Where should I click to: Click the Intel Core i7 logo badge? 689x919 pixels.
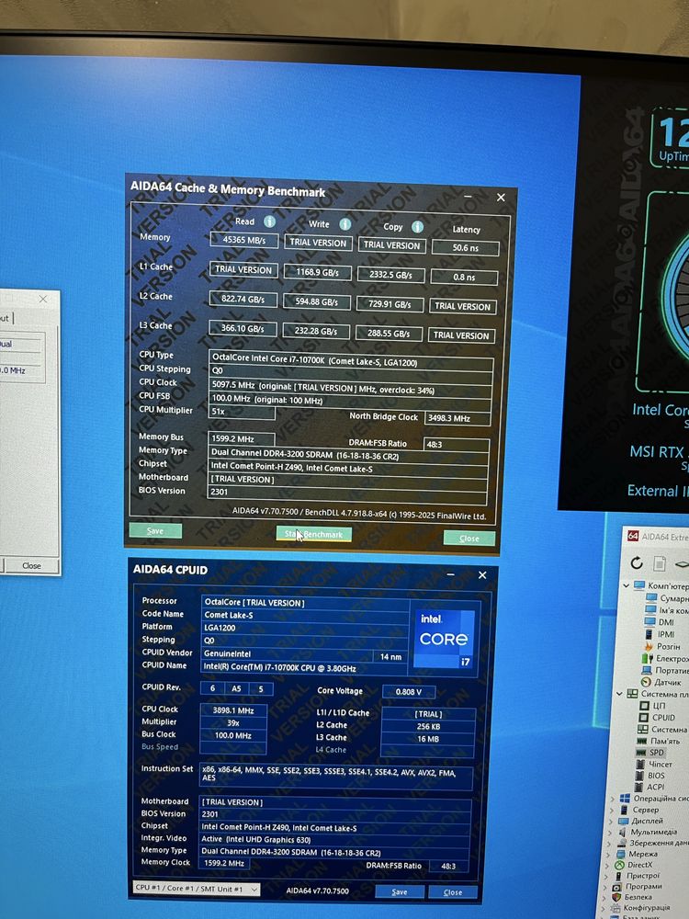(446, 638)
